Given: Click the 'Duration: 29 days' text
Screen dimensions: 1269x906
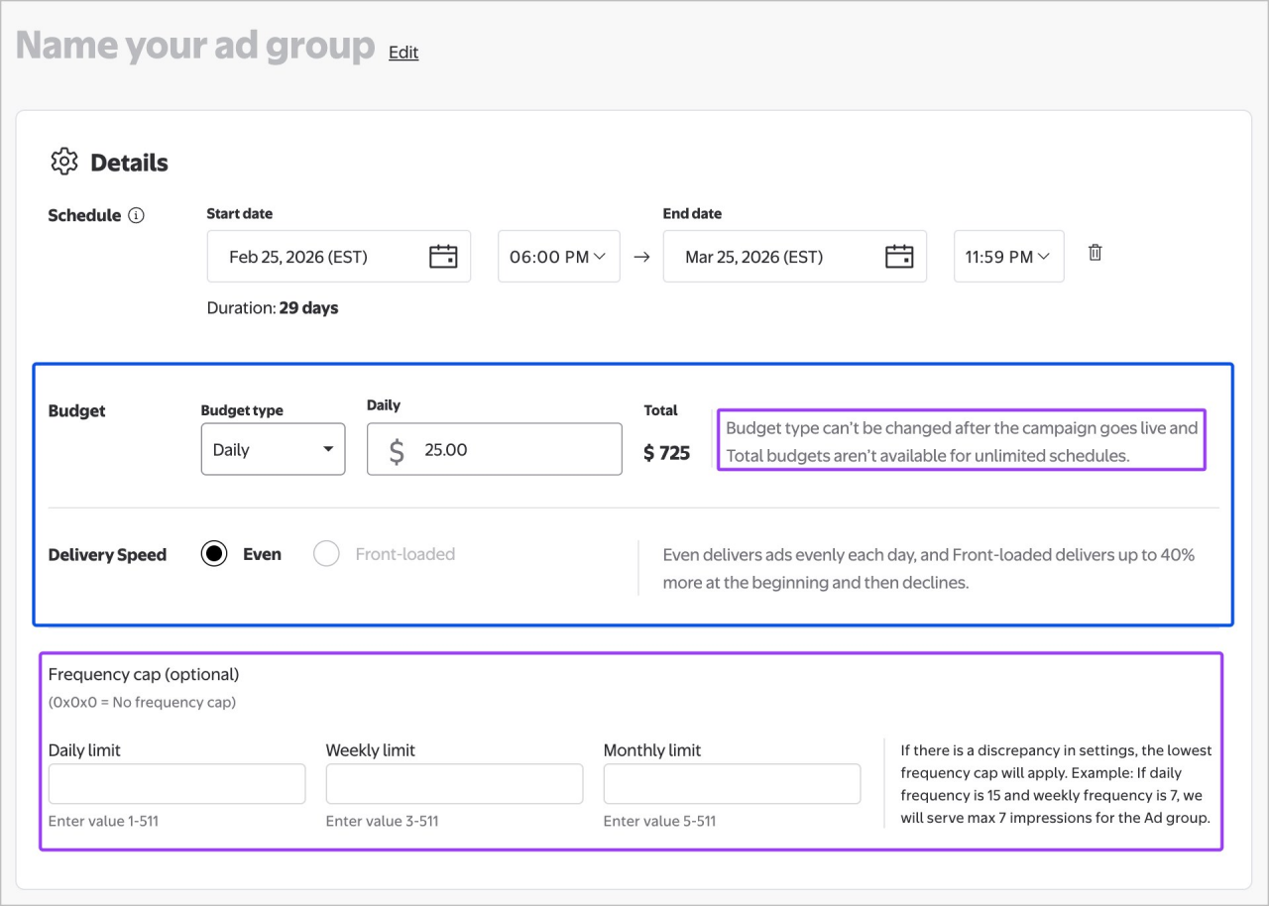Looking at the screenshot, I should pyautogui.click(x=273, y=308).
